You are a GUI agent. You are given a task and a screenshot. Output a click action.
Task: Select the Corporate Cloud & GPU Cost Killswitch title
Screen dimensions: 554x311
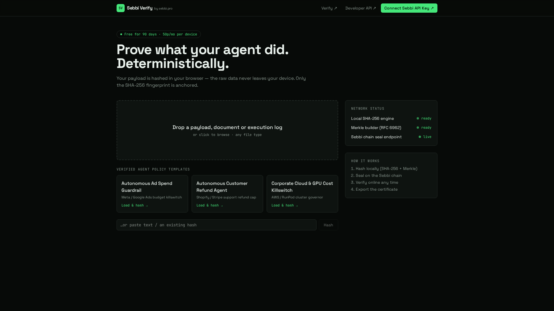(x=302, y=187)
